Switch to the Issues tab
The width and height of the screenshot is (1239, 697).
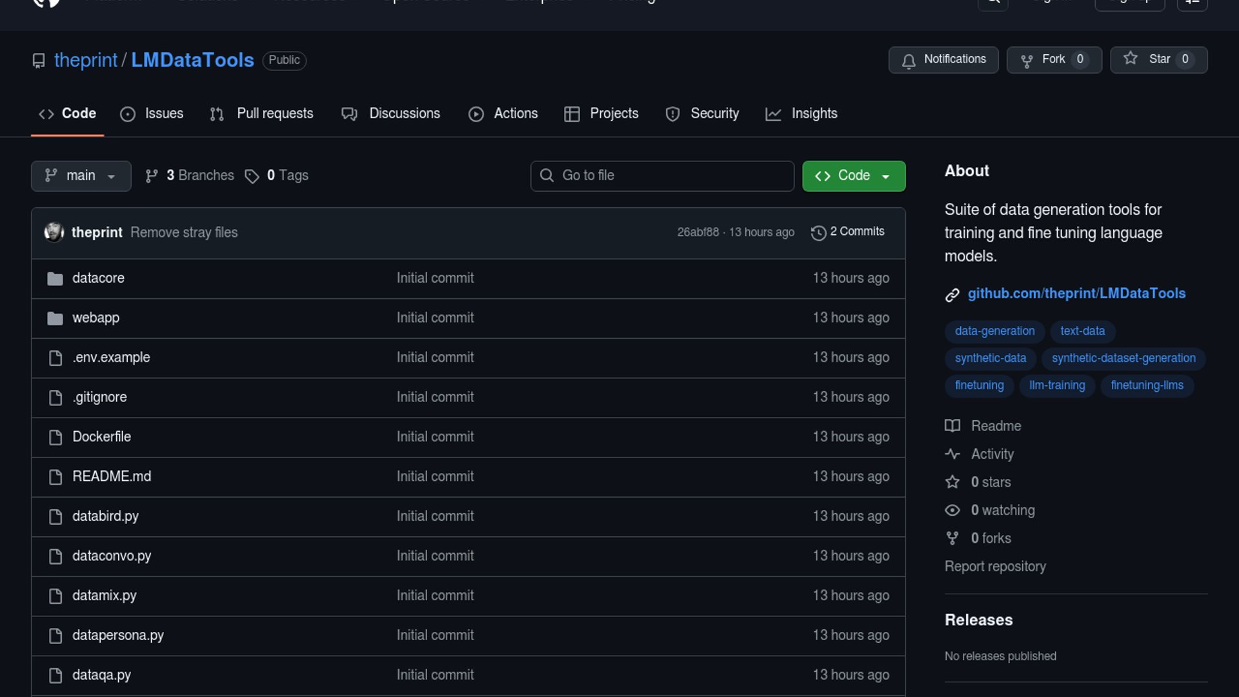152,114
